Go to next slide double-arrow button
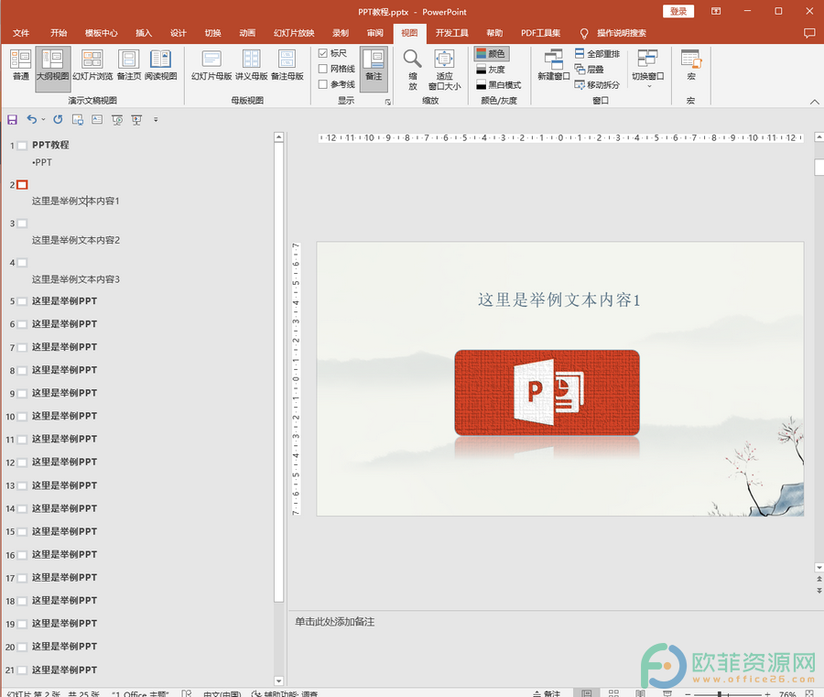 coord(819,590)
